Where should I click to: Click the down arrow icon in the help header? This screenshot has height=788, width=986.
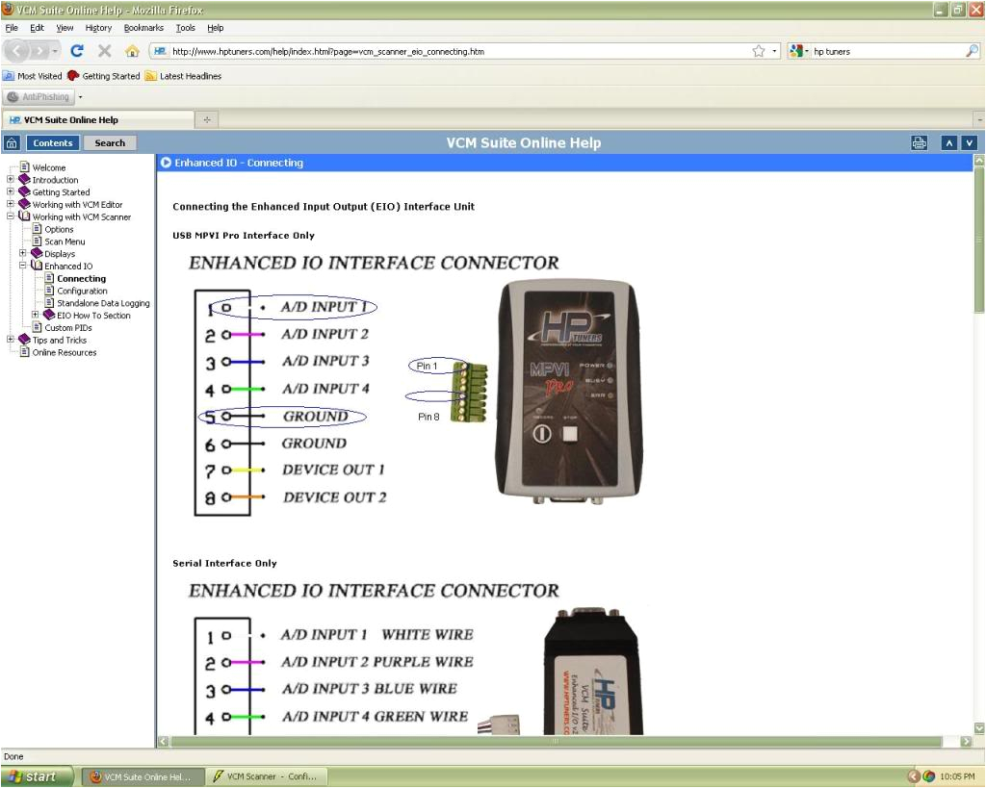tap(969, 141)
